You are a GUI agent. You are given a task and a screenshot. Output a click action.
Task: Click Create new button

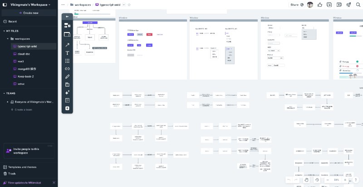click(x=29, y=13)
